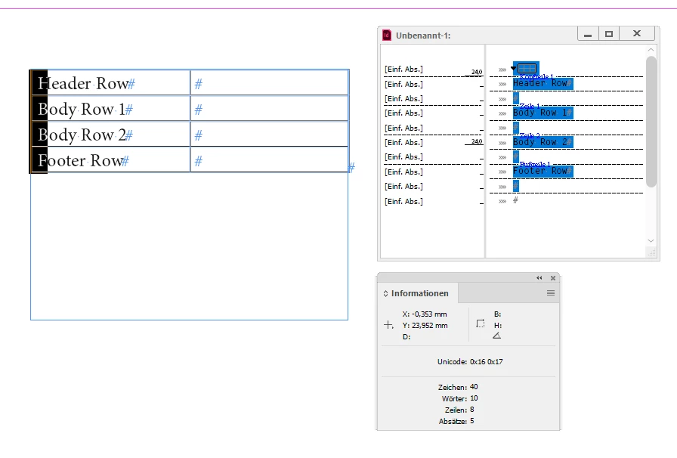Click the last unselected '#' line in story editor
Image resolution: width=677 pixels, height=458 pixels.
point(515,200)
